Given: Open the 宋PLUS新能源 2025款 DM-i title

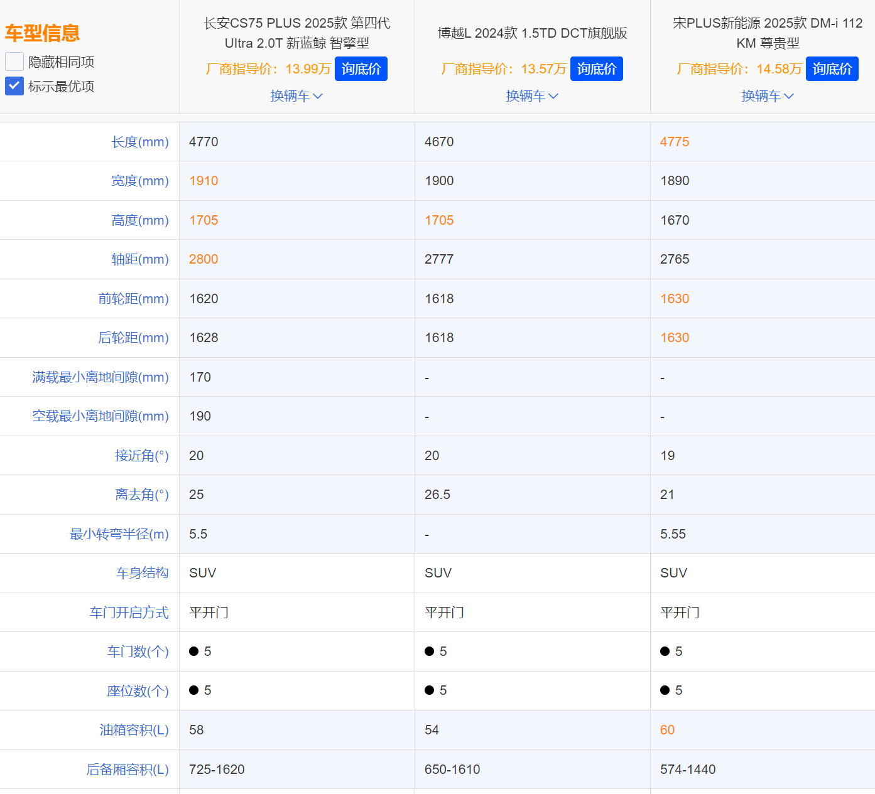Looking at the screenshot, I should (x=768, y=33).
